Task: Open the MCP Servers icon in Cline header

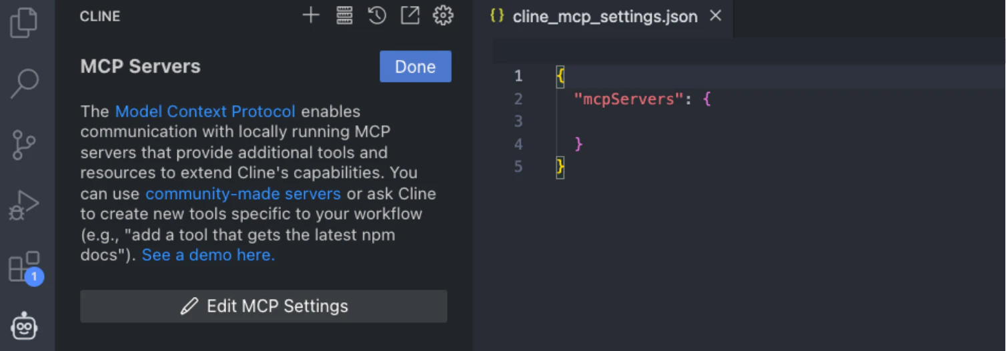Action: tap(344, 15)
